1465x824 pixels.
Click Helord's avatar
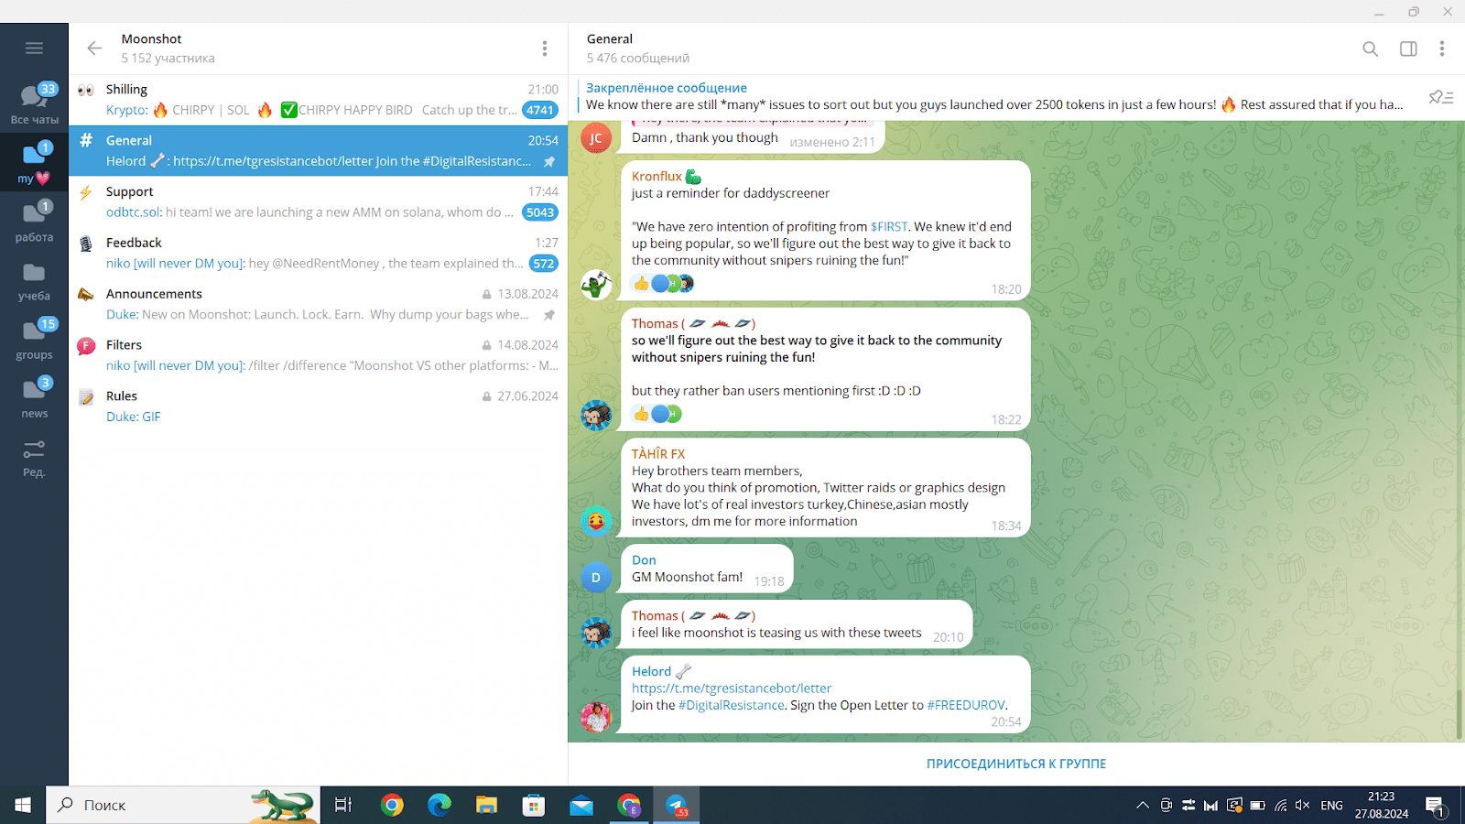(x=596, y=717)
